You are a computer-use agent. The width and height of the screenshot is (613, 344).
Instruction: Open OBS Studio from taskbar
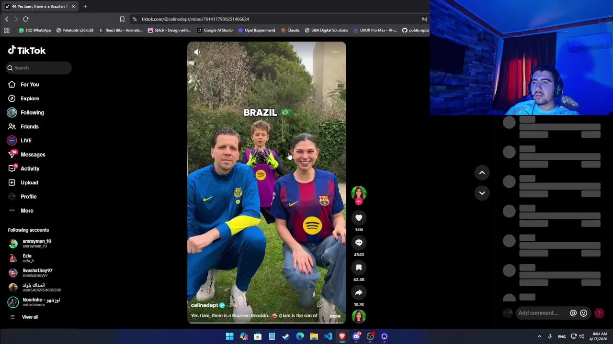tap(370, 336)
